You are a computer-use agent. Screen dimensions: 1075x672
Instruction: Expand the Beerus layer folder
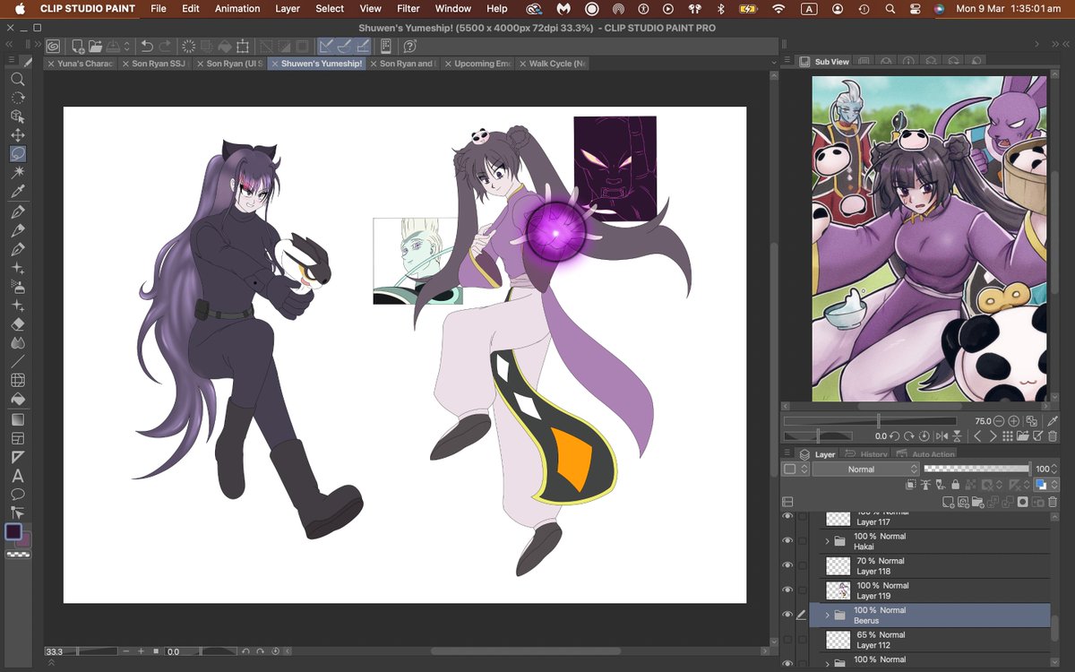[827, 616]
